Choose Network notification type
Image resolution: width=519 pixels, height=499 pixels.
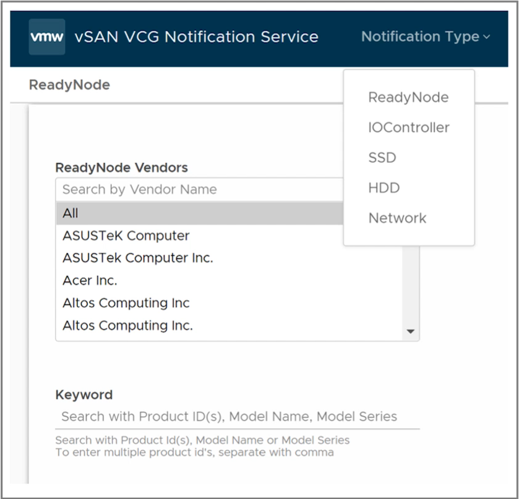397,218
